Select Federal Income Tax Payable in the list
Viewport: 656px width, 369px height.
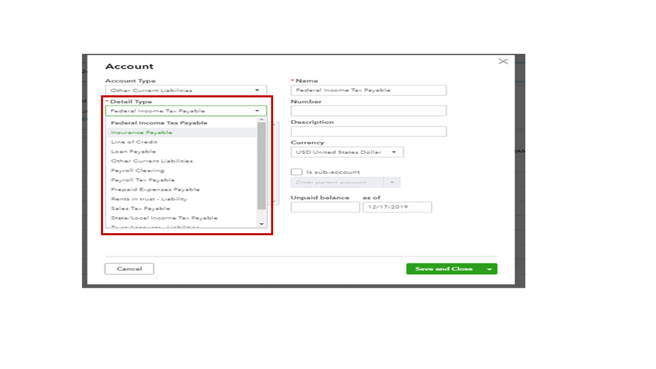(159, 123)
